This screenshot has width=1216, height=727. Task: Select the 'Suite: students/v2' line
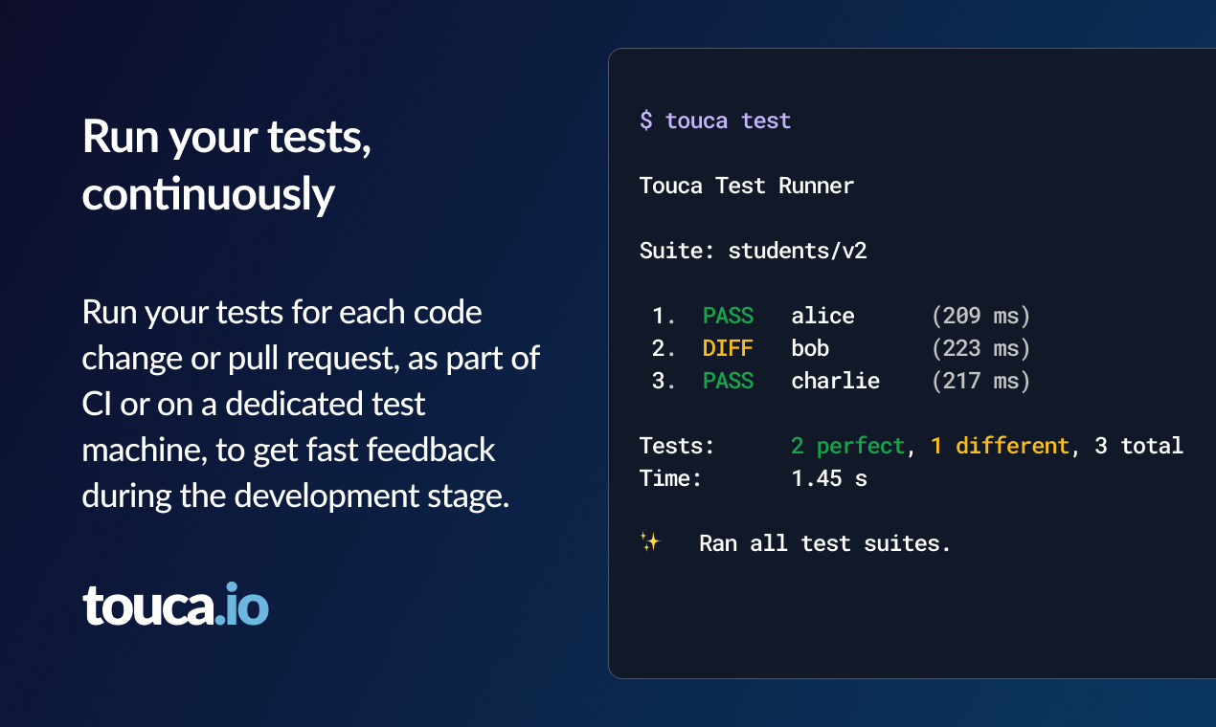pos(753,251)
